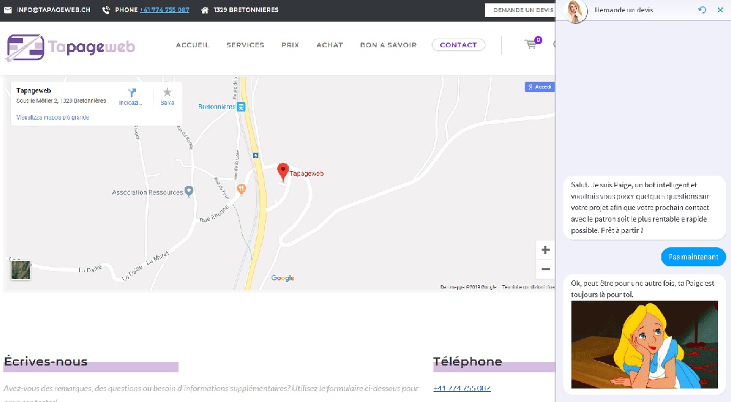The image size is (731, 402).
Task: Click the Tapageweb logo
Action: (71, 47)
